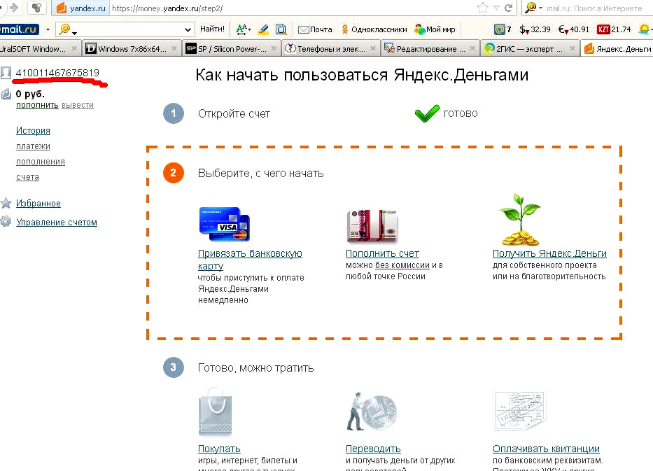
Task: Open the История link
Action: pos(33,130)
